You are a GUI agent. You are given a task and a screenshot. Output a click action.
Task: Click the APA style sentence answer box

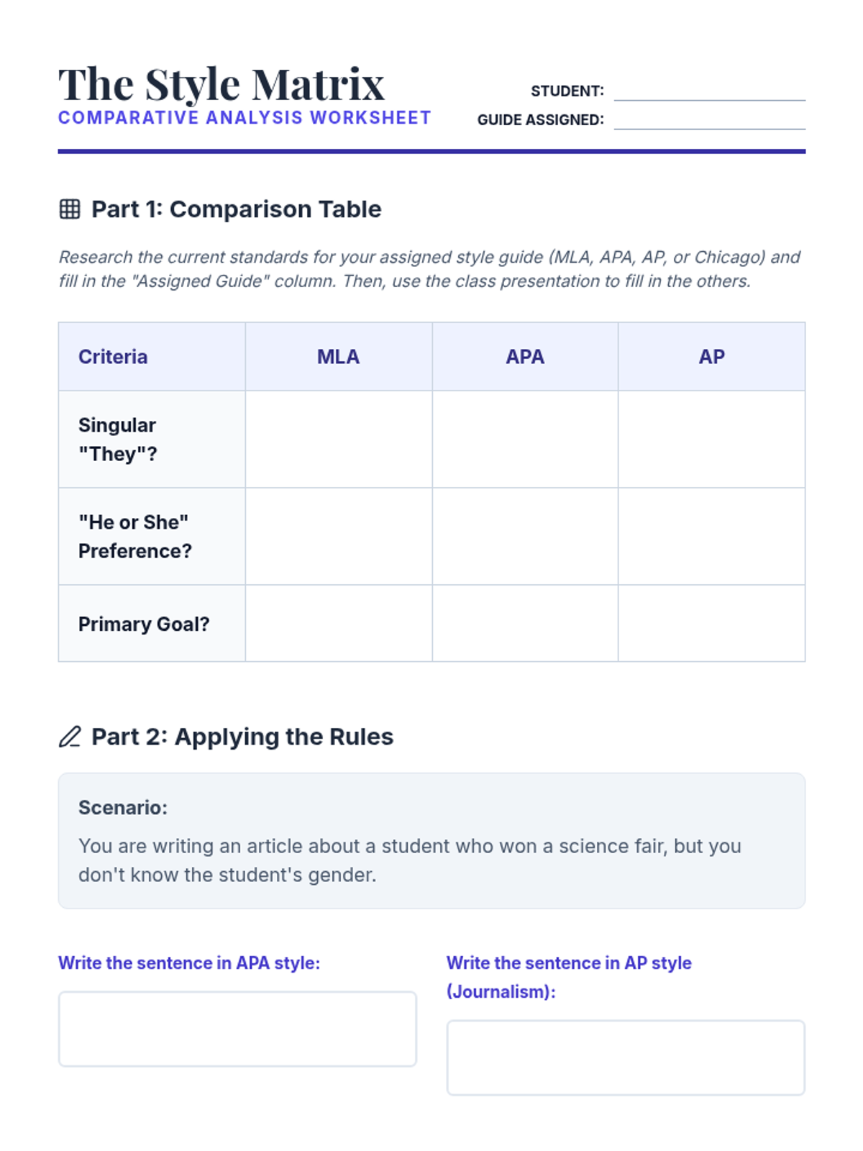[x=237, y=1029]
